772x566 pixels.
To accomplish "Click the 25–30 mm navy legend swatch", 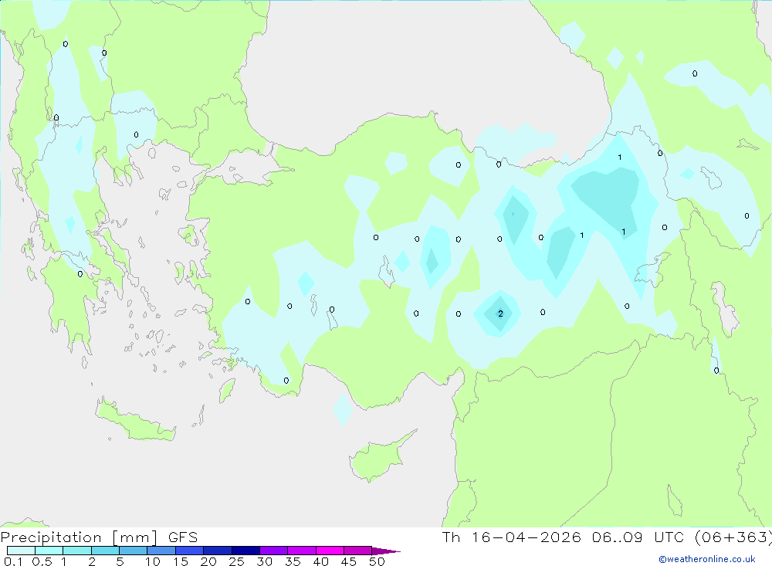I will click(245, 551).
